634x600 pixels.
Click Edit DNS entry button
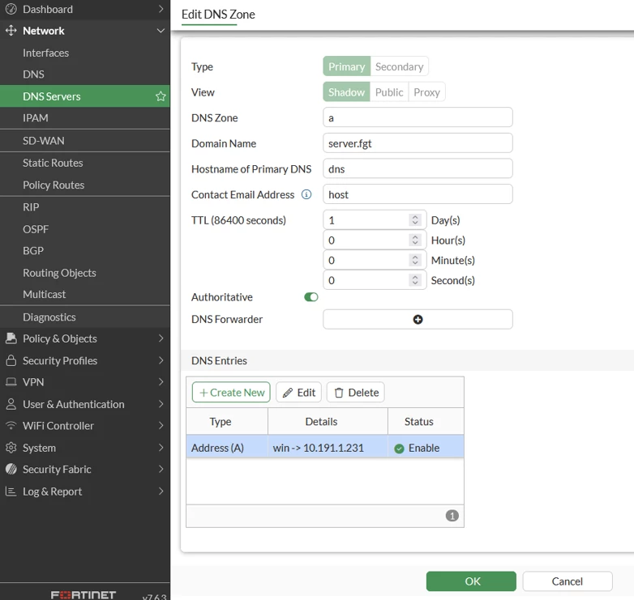[x=299, y=392]
